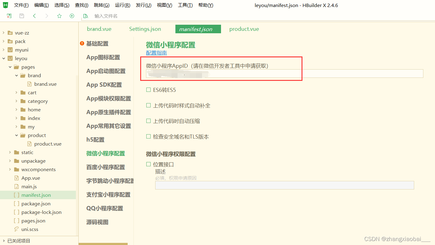Open h5配置 section
435x245 pixels.
(95, 140)
